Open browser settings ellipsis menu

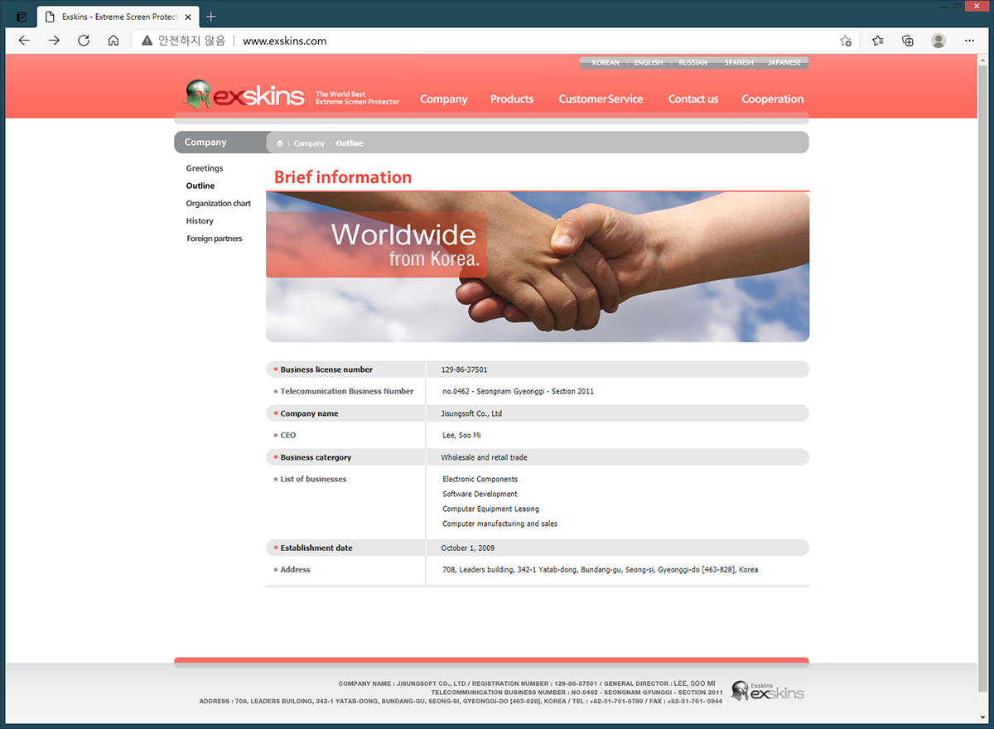click(969, 41)
